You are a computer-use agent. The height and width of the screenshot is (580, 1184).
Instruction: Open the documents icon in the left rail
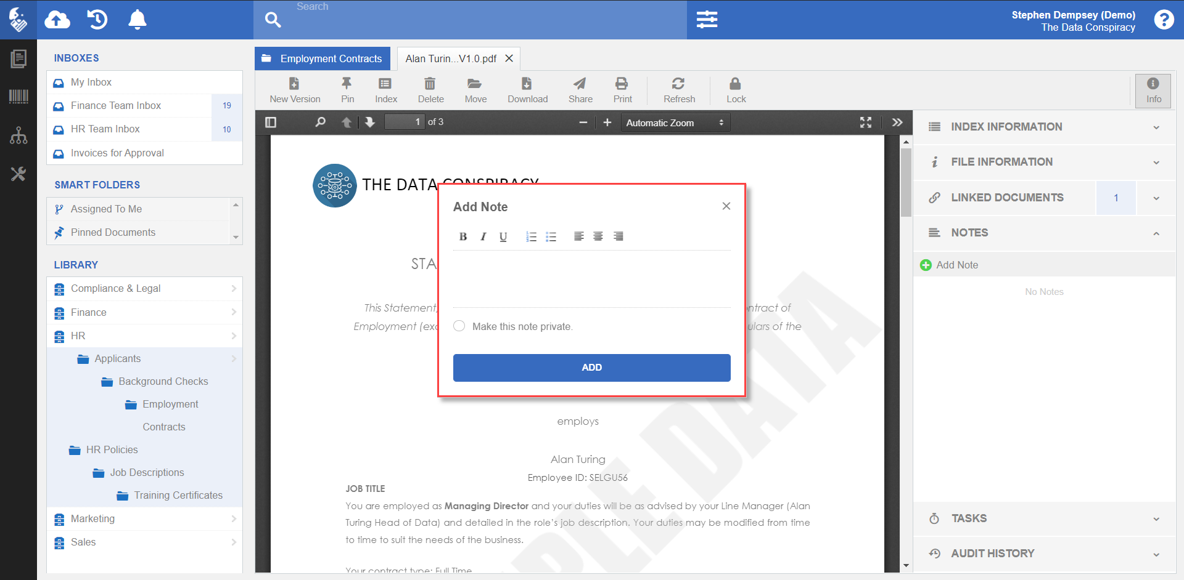(18, 59)
